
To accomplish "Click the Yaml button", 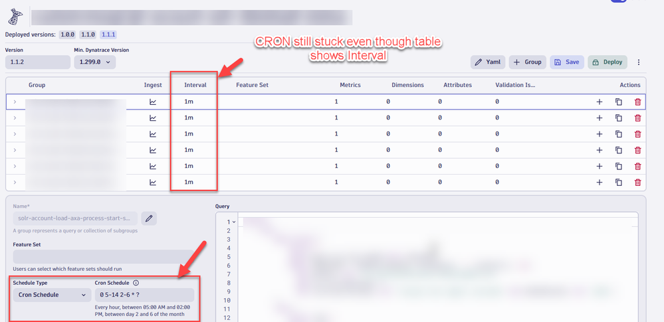I will tap(487, 62).
